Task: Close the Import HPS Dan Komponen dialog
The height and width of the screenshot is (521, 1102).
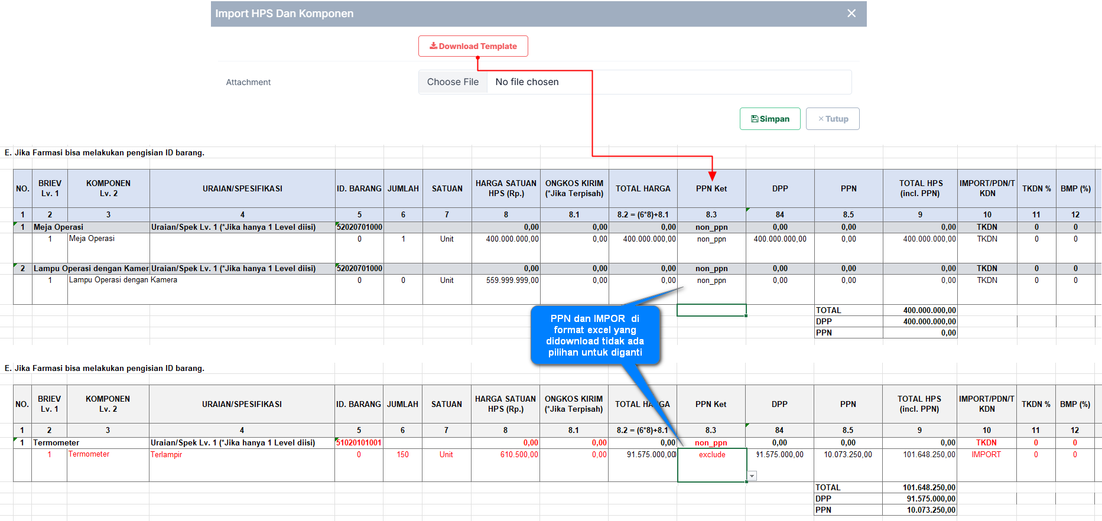Action: pyautogui.click(x=851, y=14)
